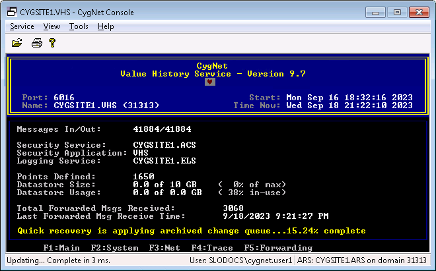Click the forwarded messages count 3068
Image resolution: width=436 pixels, height=271 pixels.
233,208
